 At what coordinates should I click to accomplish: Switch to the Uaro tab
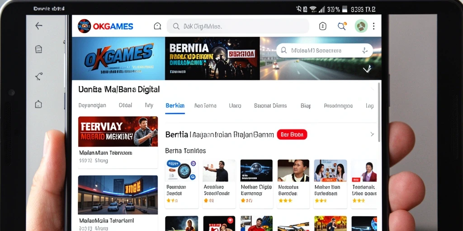(235, 106)
